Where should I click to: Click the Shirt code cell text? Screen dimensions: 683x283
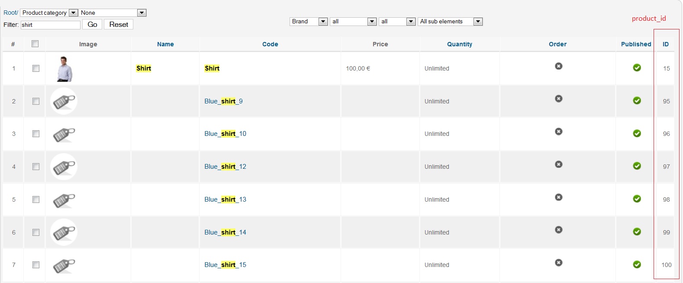[212, 68]
